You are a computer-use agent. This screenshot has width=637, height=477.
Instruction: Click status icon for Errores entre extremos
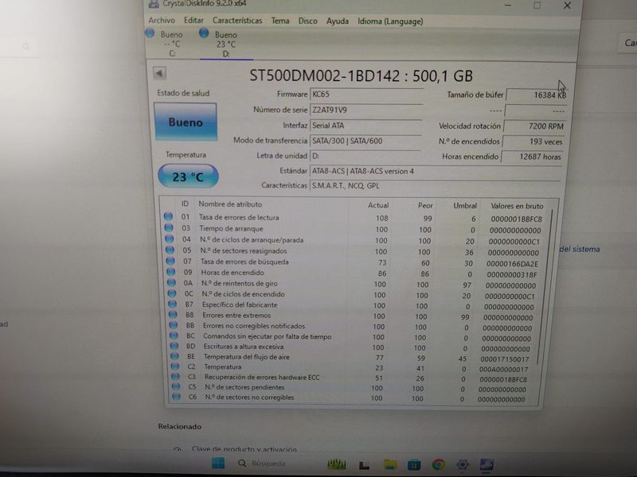173,314
